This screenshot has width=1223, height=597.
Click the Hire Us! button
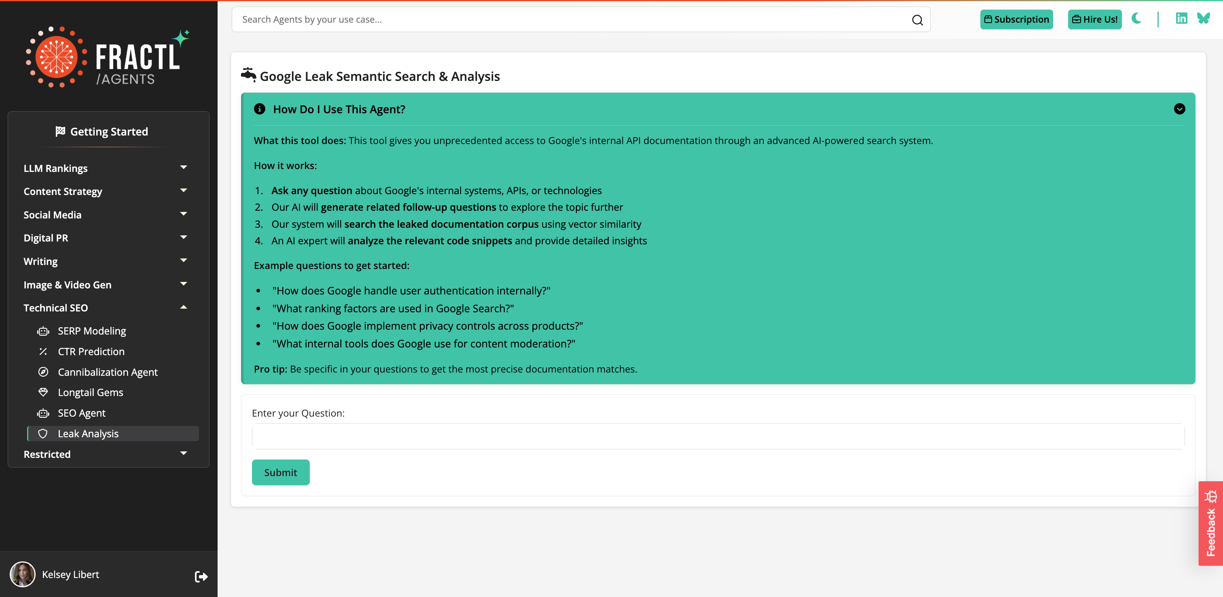(x=1094, y=19)
